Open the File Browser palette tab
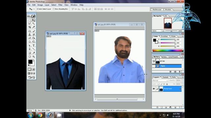The height and width of the screenshot is (118, 211). 157,10
